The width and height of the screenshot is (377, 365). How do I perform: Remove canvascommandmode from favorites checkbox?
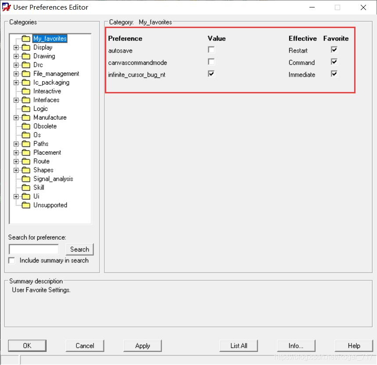click(334, 62)
